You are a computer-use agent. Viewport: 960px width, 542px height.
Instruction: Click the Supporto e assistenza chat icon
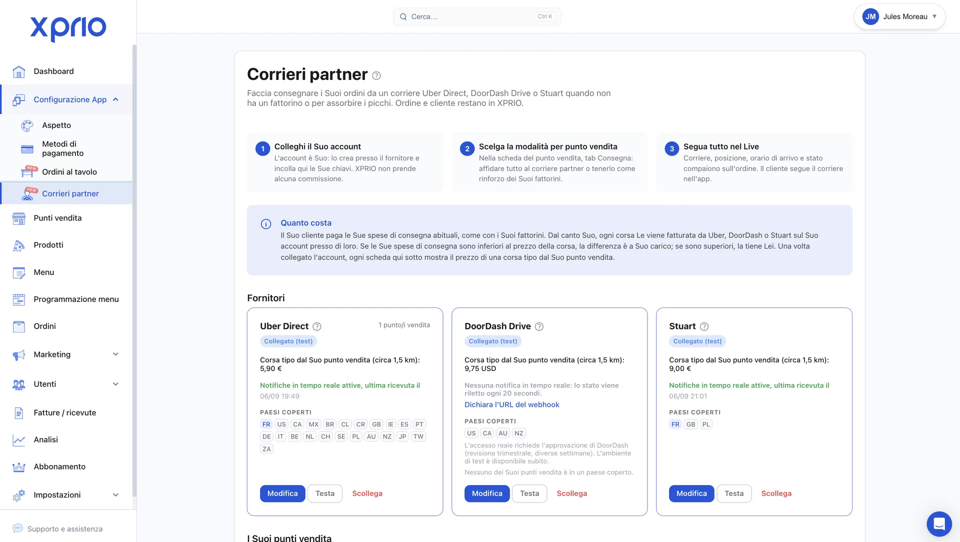point(17,528)
